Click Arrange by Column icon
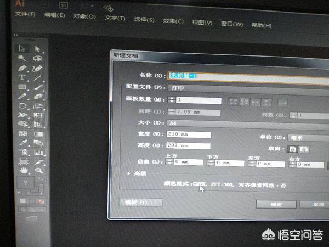 pos(266,103)
